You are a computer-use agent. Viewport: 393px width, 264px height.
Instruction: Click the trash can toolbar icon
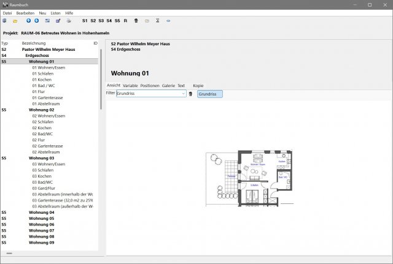click(136, 21)
